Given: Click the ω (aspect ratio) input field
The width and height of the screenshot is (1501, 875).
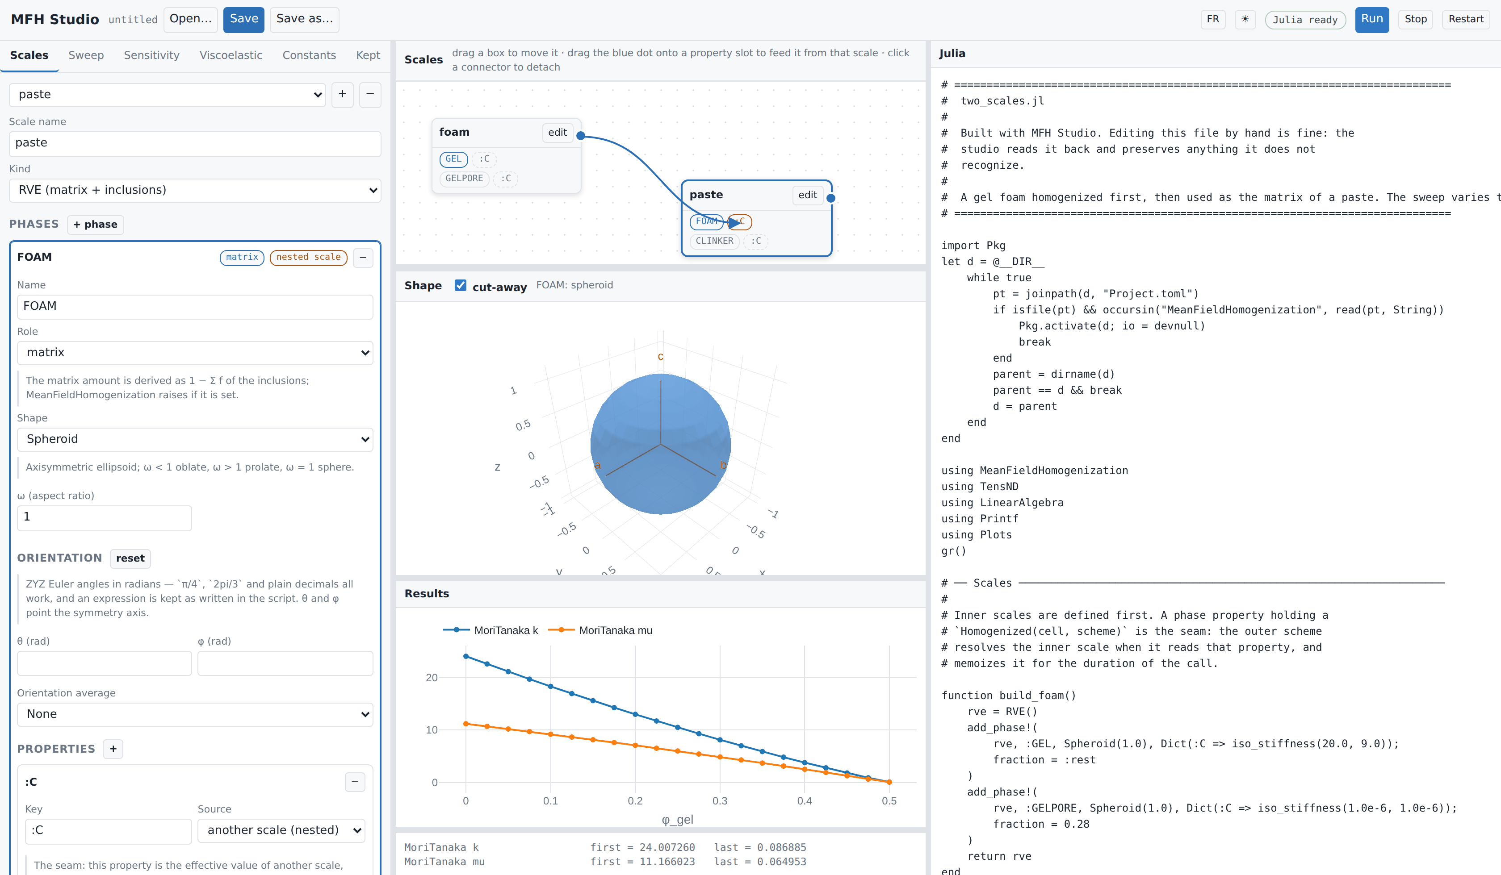Looking at the screenshot, I should point(104,517).
